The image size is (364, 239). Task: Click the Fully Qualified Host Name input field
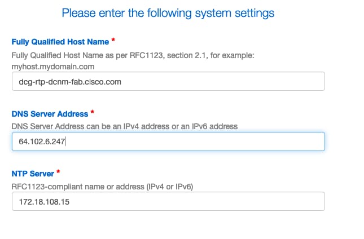(168, 81)
